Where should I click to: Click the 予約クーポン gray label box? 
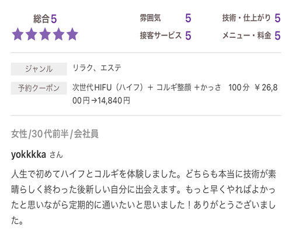39,88
